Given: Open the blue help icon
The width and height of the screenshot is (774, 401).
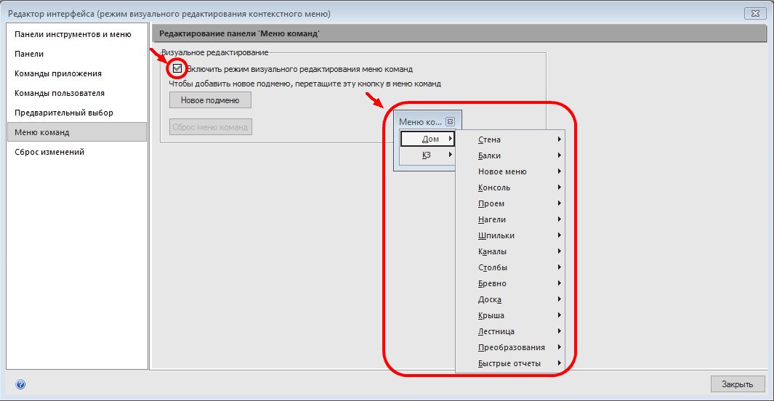Looking at the screenshot, I should click(20, 384).
